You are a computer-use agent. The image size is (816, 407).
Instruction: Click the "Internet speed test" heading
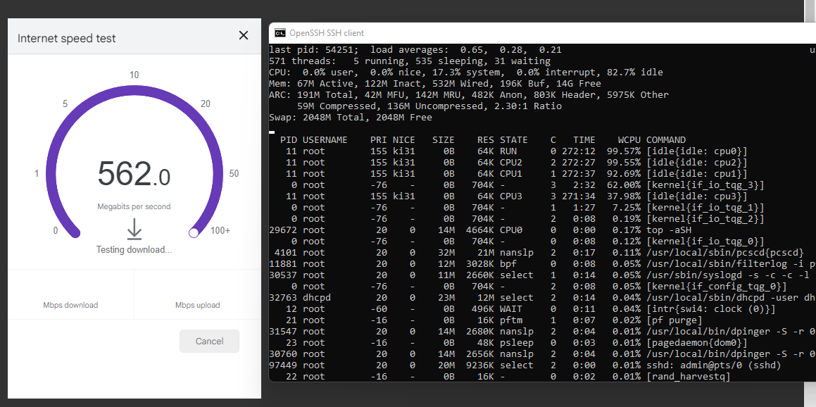tap(67, 38)
